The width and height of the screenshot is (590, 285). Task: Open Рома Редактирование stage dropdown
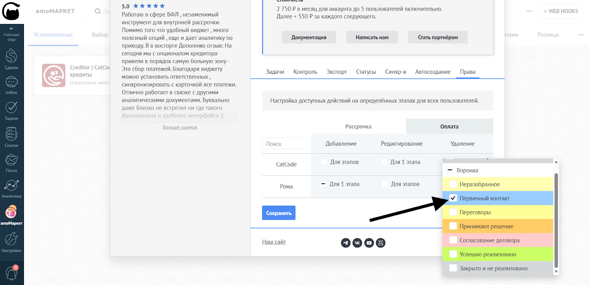401,184
